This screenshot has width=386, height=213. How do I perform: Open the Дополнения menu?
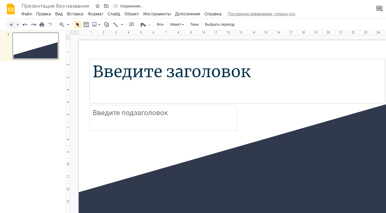pos(188,14)
